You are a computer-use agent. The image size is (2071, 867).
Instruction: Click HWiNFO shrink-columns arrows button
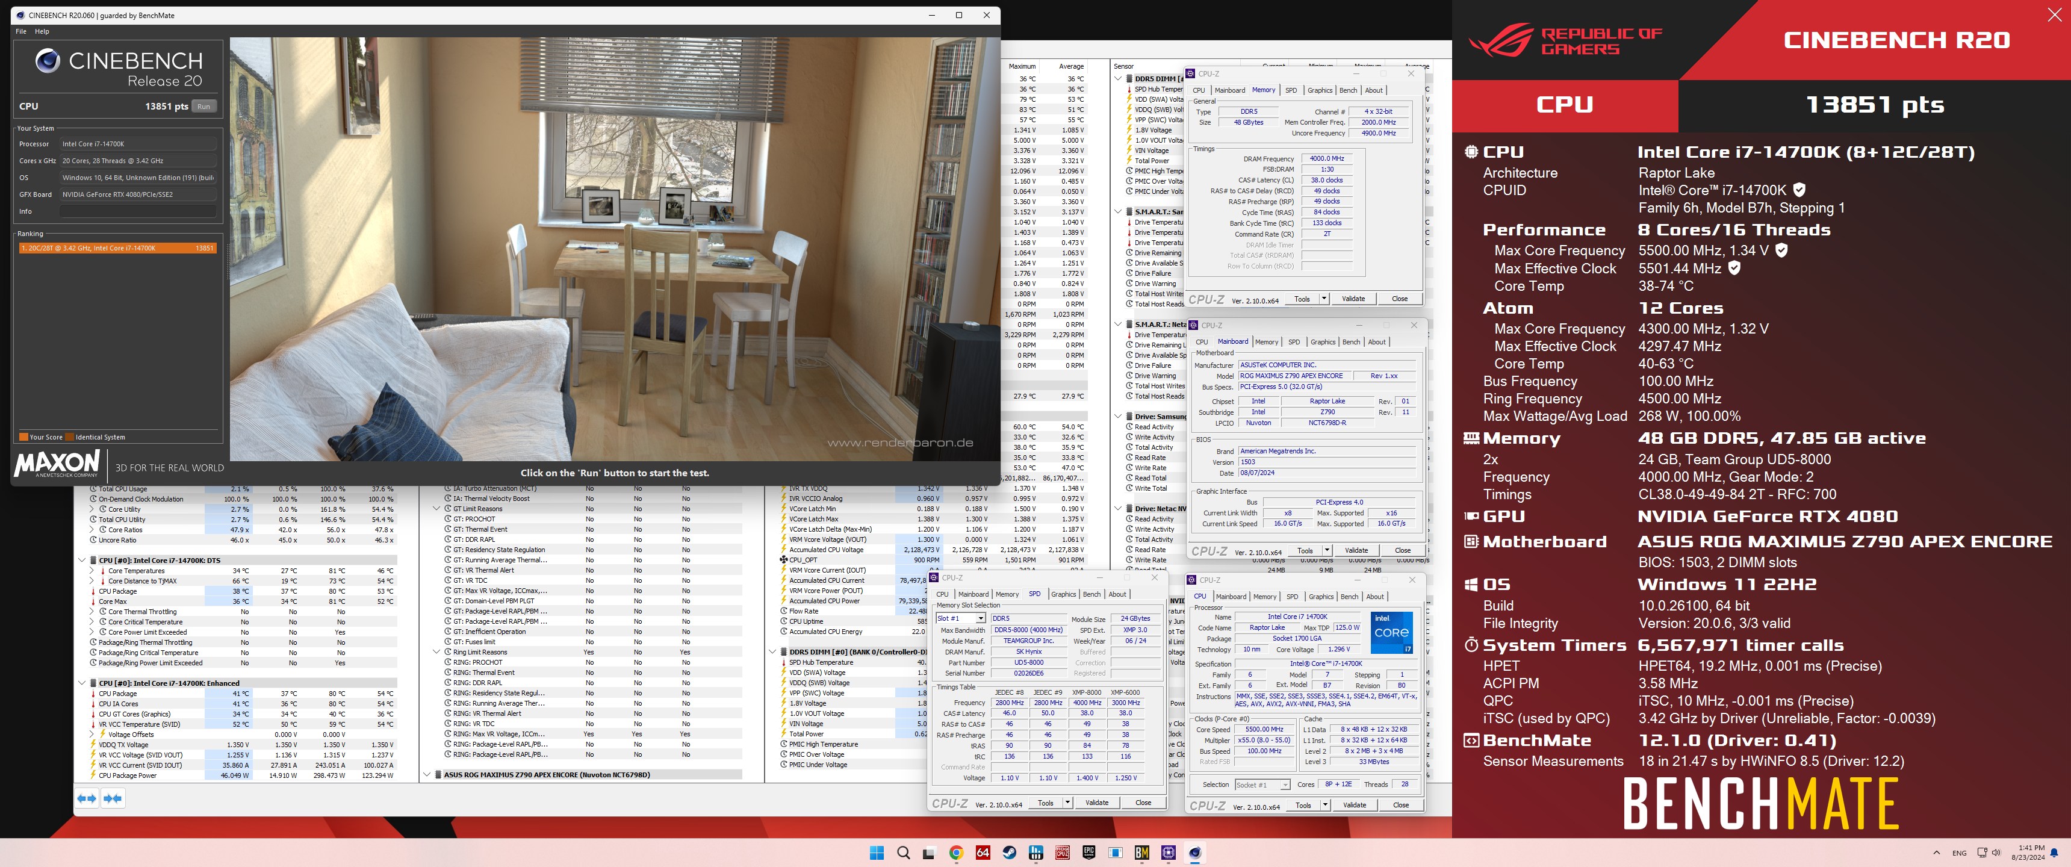click(113, 798)
